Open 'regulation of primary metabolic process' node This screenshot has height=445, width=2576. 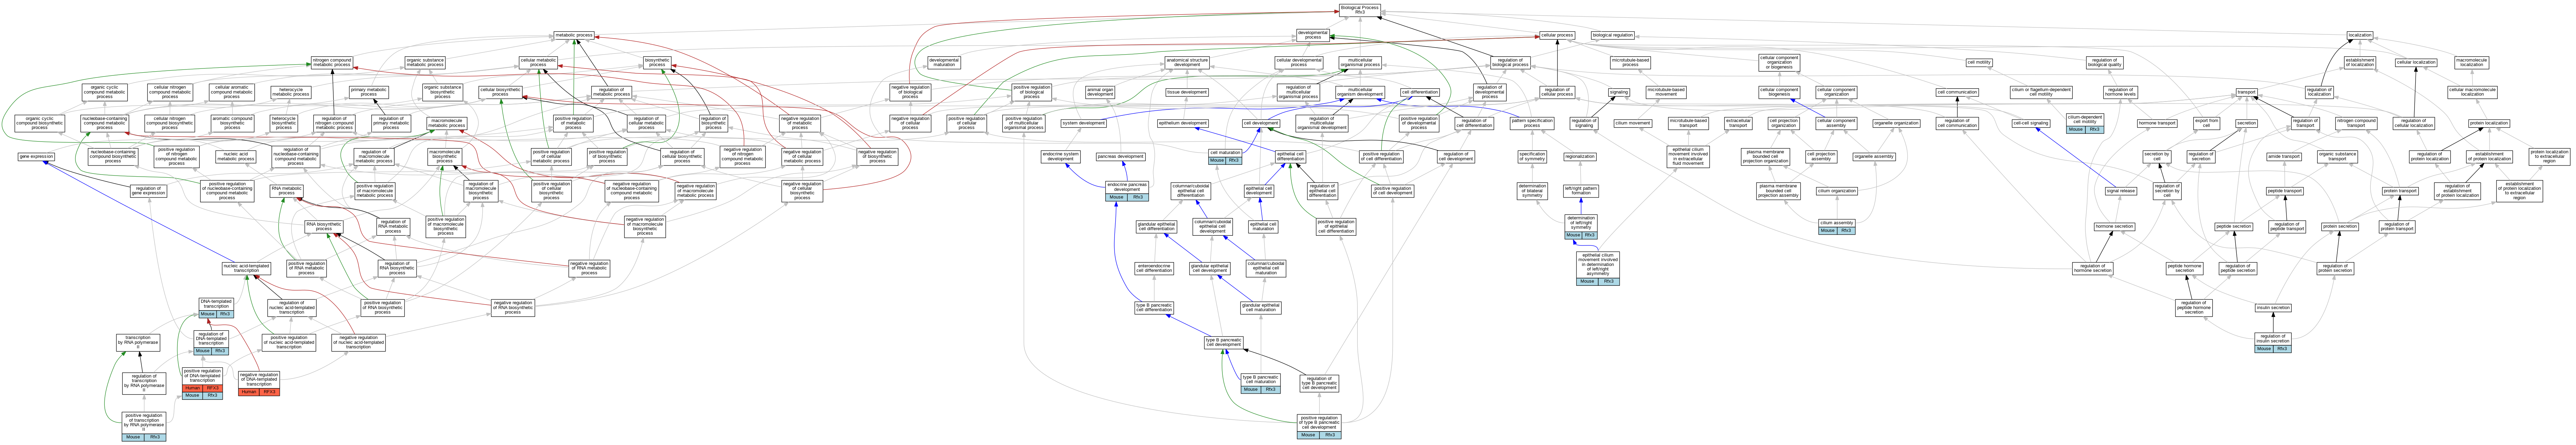[391, 124]
